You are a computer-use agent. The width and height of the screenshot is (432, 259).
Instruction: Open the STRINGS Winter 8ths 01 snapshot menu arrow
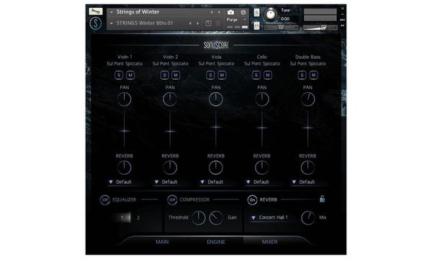pos(112,24)
